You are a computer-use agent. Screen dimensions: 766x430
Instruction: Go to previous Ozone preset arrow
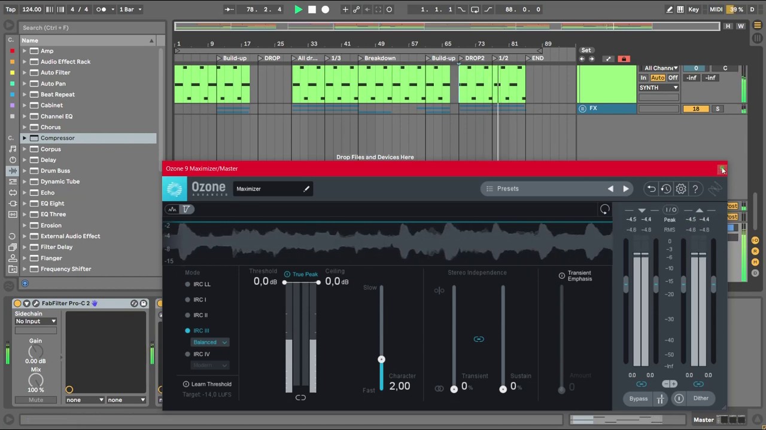pyautogui.click(x=610, y=189)
